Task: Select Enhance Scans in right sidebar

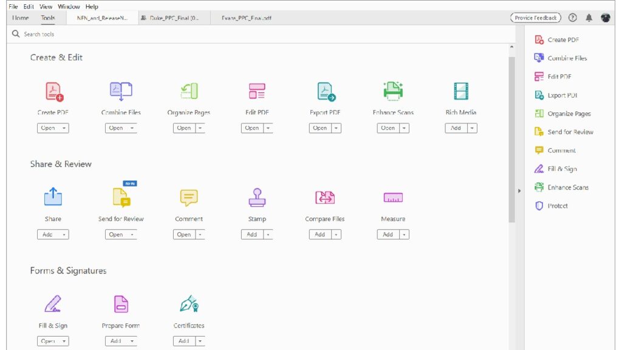Action: [x=561, y=187]
